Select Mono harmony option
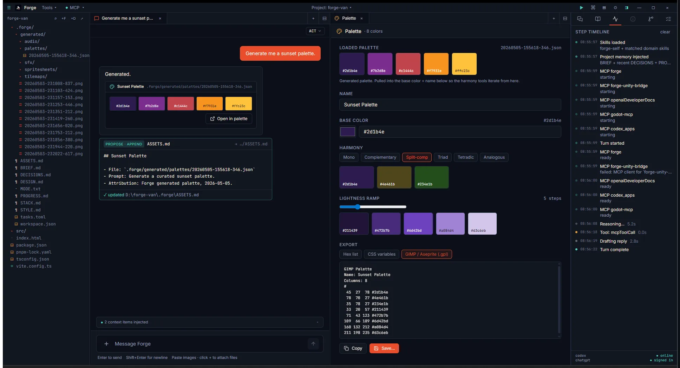Viewport: 680px width, 368px height. coord(349,157)
